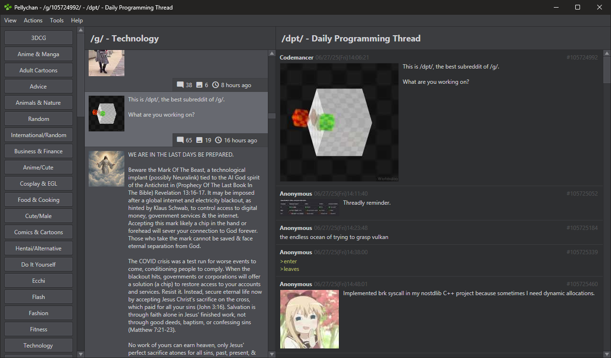Click post number #105725460

582,284
